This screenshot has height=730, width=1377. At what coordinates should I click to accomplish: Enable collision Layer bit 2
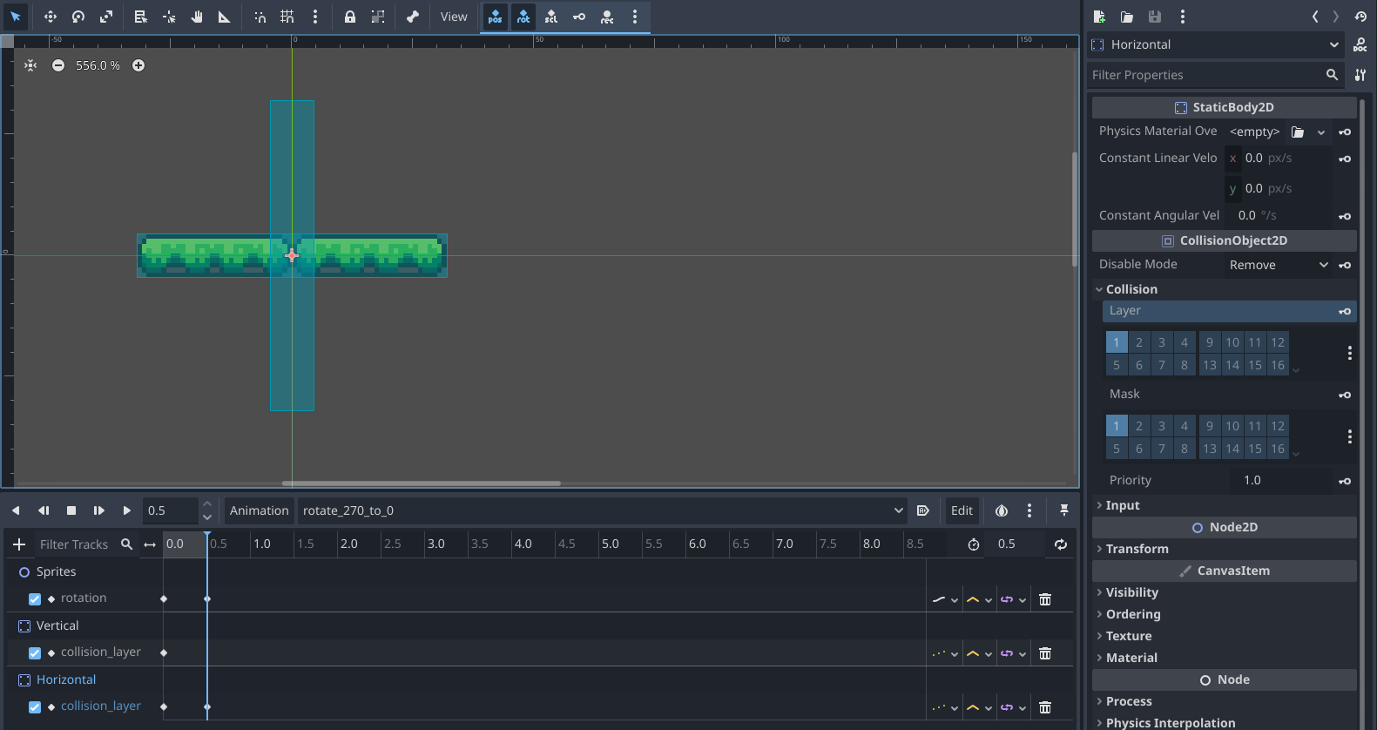(x=1138, y=342)
